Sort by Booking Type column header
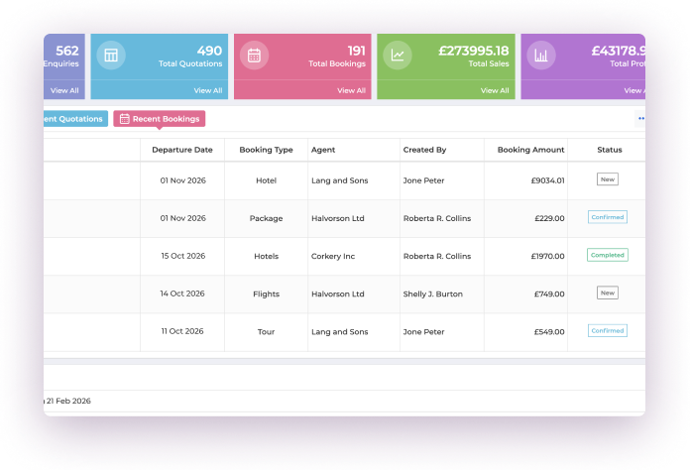This screenshot has height=470, width=690. click(267, 150)
